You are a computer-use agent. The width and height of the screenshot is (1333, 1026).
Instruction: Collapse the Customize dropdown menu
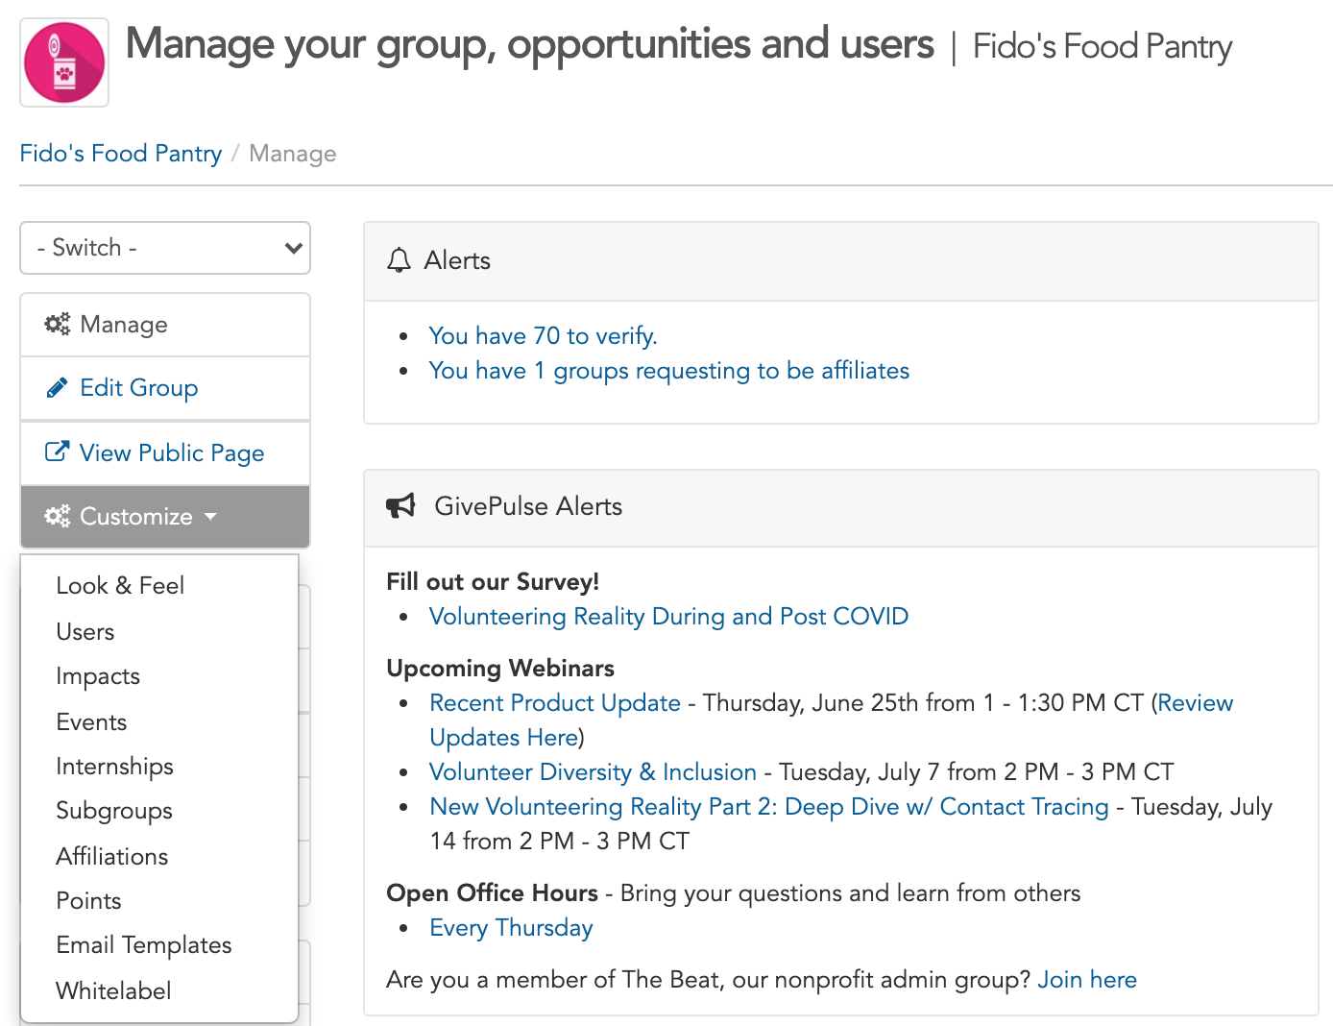click(165, 517)
